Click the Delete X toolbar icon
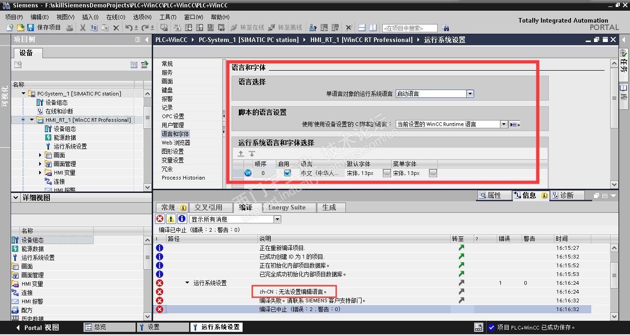Viewport: 630px width, 336px height. (116, 28)
